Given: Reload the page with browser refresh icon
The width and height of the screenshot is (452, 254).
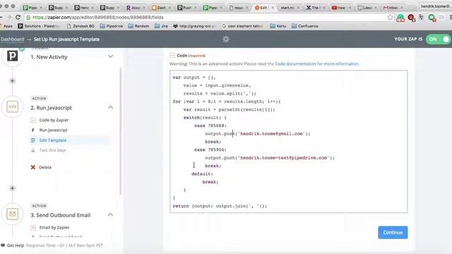Looking at the screenshot, I should coord(18,17).
